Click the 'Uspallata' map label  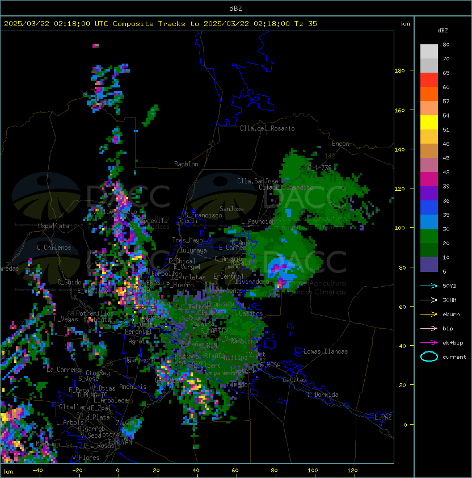[x=54, y=226]
